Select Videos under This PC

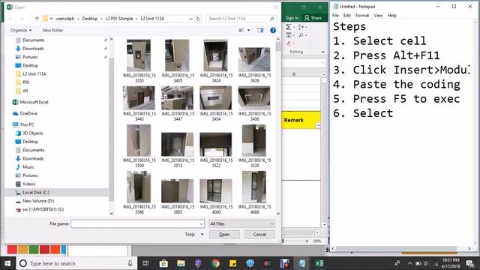[28, 184]
